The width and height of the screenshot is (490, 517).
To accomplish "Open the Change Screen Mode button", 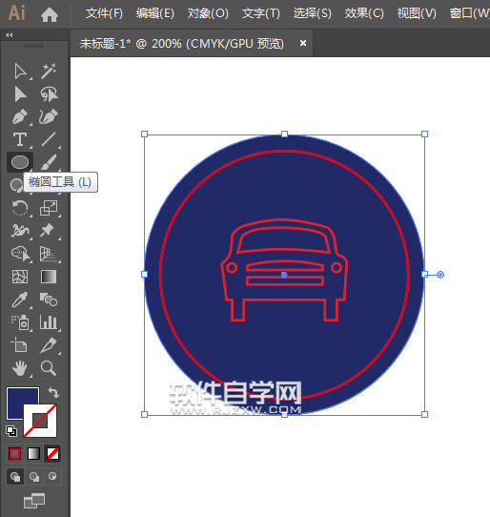I will pos(34,501).
